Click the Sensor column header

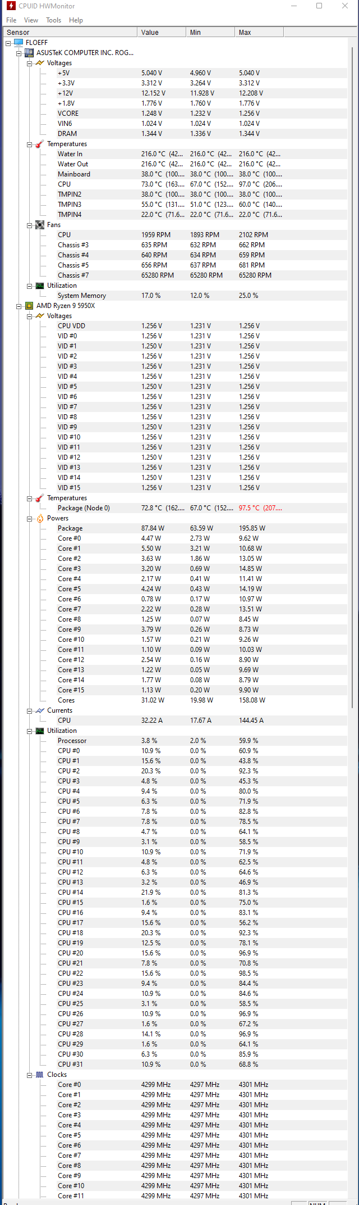tap(70, 33)
